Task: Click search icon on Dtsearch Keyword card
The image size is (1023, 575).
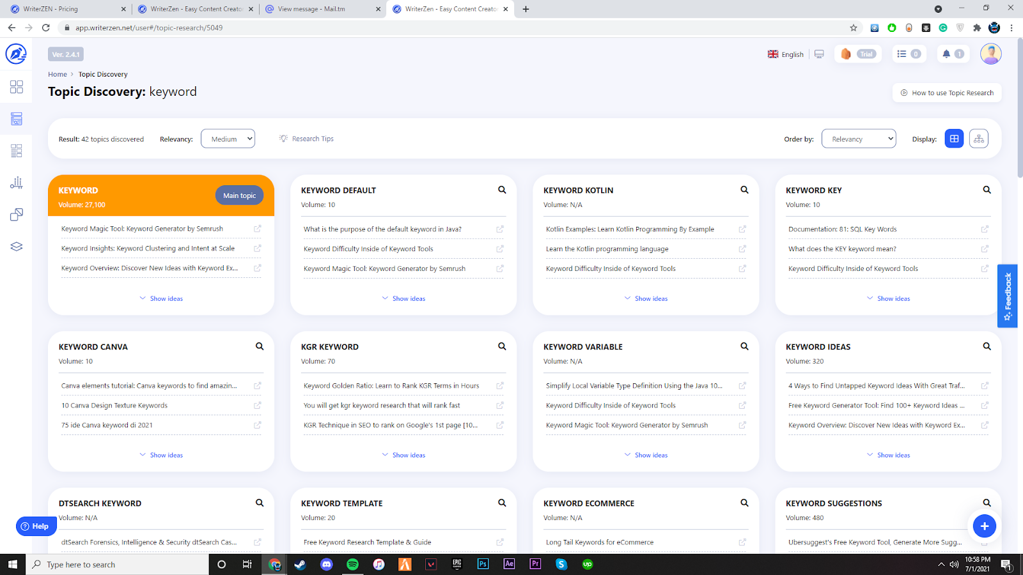Action: point(260,503)
